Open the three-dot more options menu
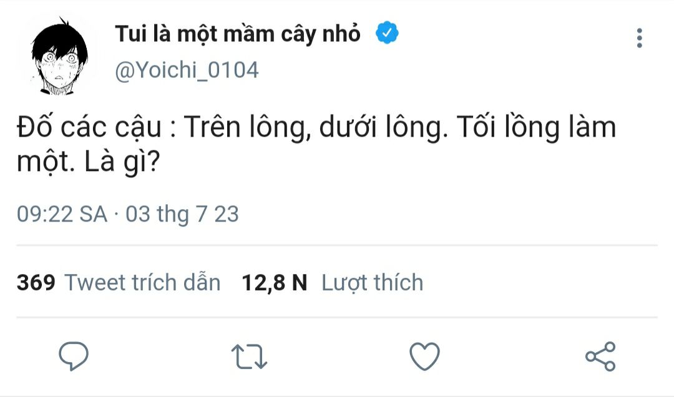Image resolution: width=674 pixels, height=397 pixels. click(x=639, y=38)
